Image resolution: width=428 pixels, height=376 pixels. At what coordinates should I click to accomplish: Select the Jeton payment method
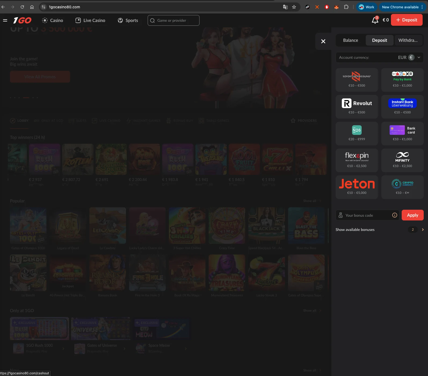coord(357,187)
